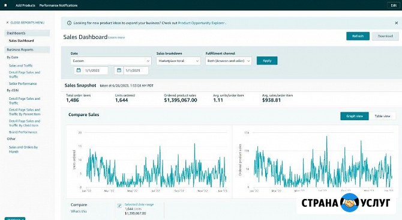Click Total order items value 1,486
The image size is (402, 220).
tap(73, 100)
